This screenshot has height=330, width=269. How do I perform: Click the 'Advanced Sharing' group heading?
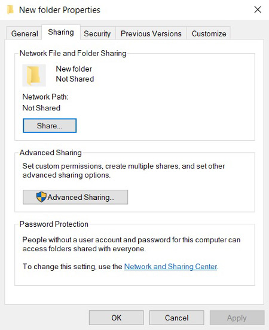(50, 153)
